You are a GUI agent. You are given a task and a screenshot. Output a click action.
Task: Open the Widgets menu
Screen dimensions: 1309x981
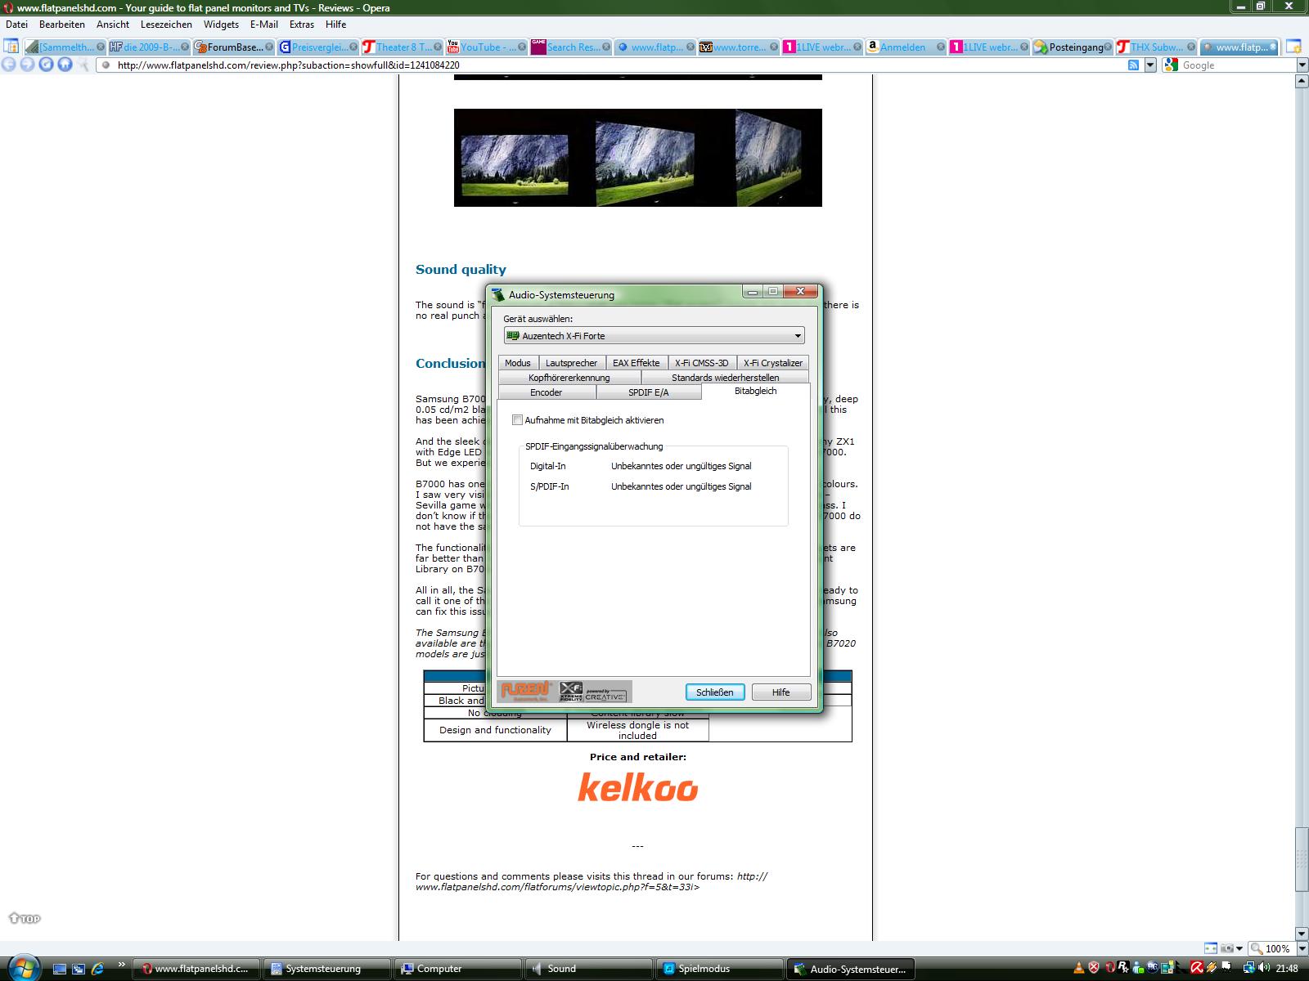click(x=221, y=25)
